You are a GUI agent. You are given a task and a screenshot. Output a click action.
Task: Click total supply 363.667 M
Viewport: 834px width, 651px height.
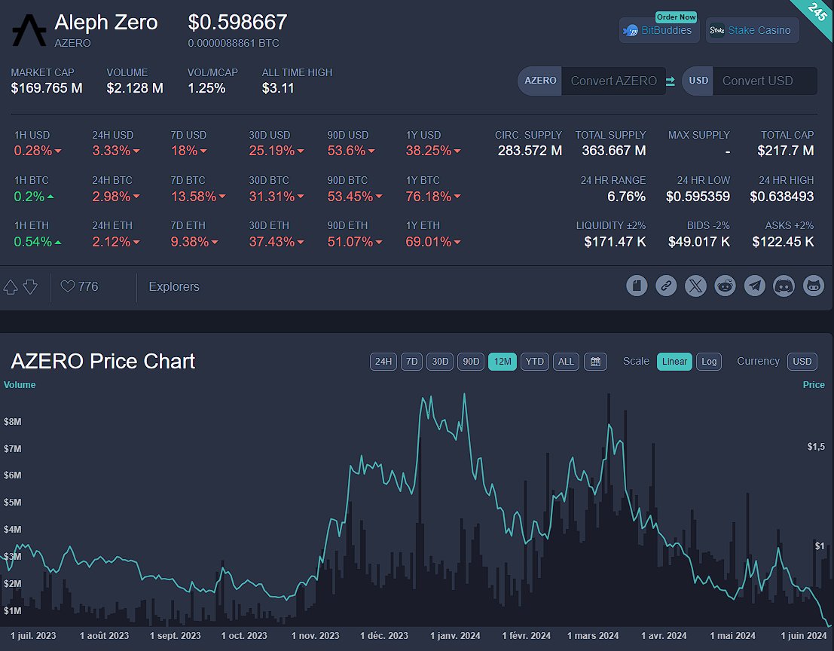point(614,151)
